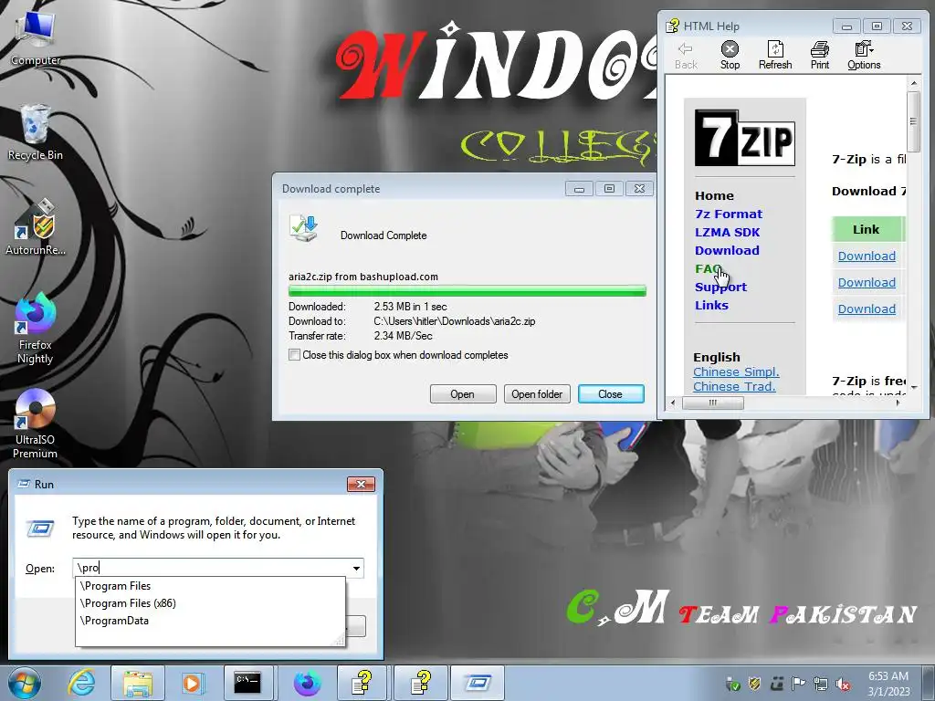The image size is (935, 701).
Task: Open Windows Explorer from taskbar
Action: click(137, 683)
